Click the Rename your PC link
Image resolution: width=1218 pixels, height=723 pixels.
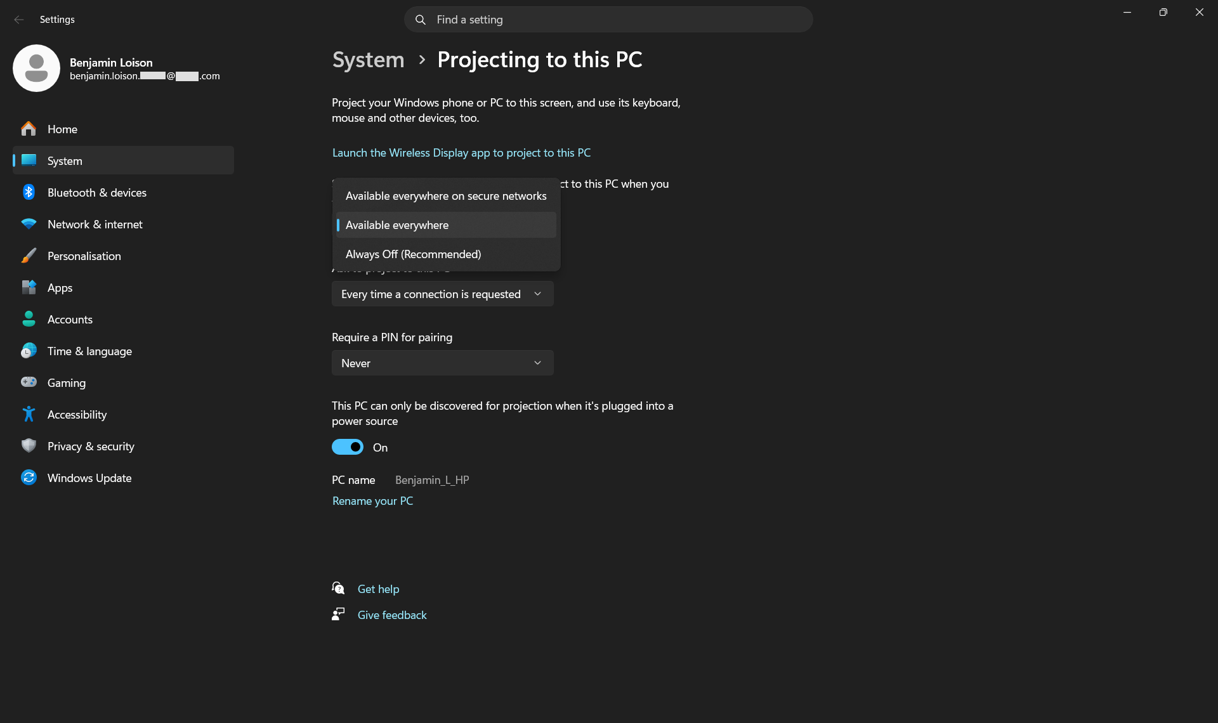coord(372,501)
